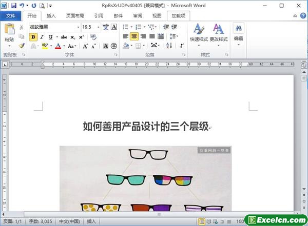308x226 pixels.
Task: Open the 编辑 (Editing) binoculars group
Action: pyautogui.click(x=238, y=32)
